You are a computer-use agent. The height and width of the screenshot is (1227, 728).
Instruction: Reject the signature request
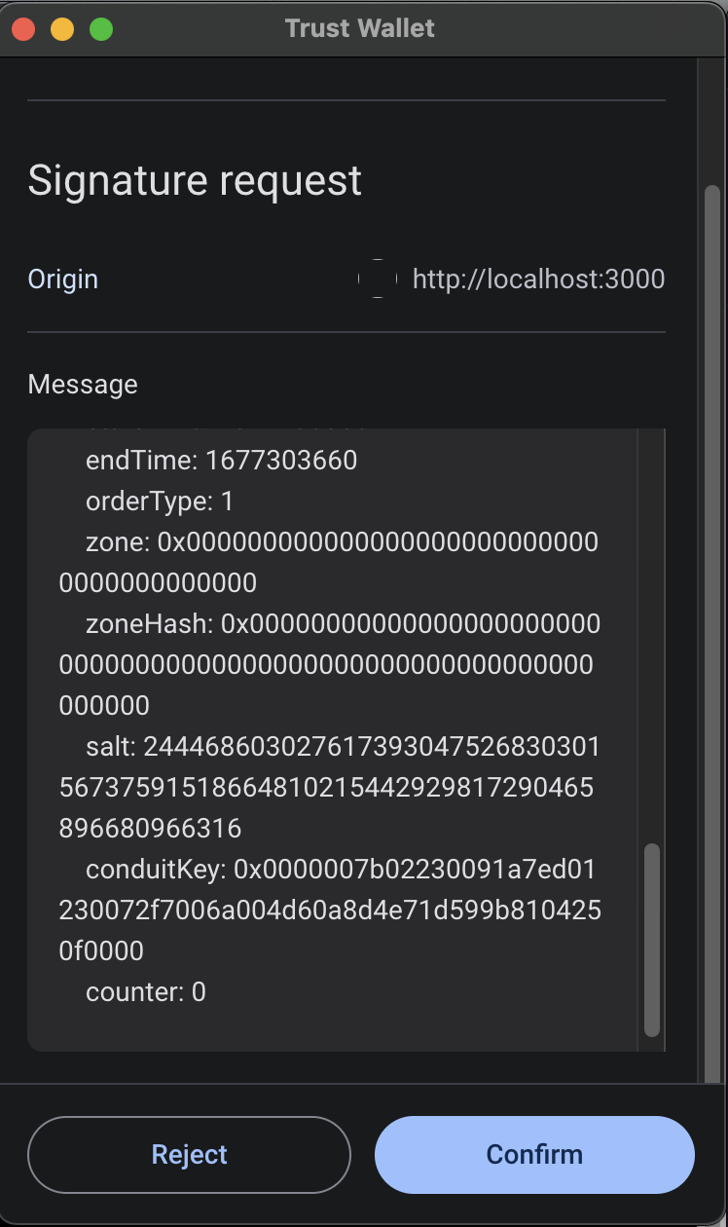(189, 1155)
